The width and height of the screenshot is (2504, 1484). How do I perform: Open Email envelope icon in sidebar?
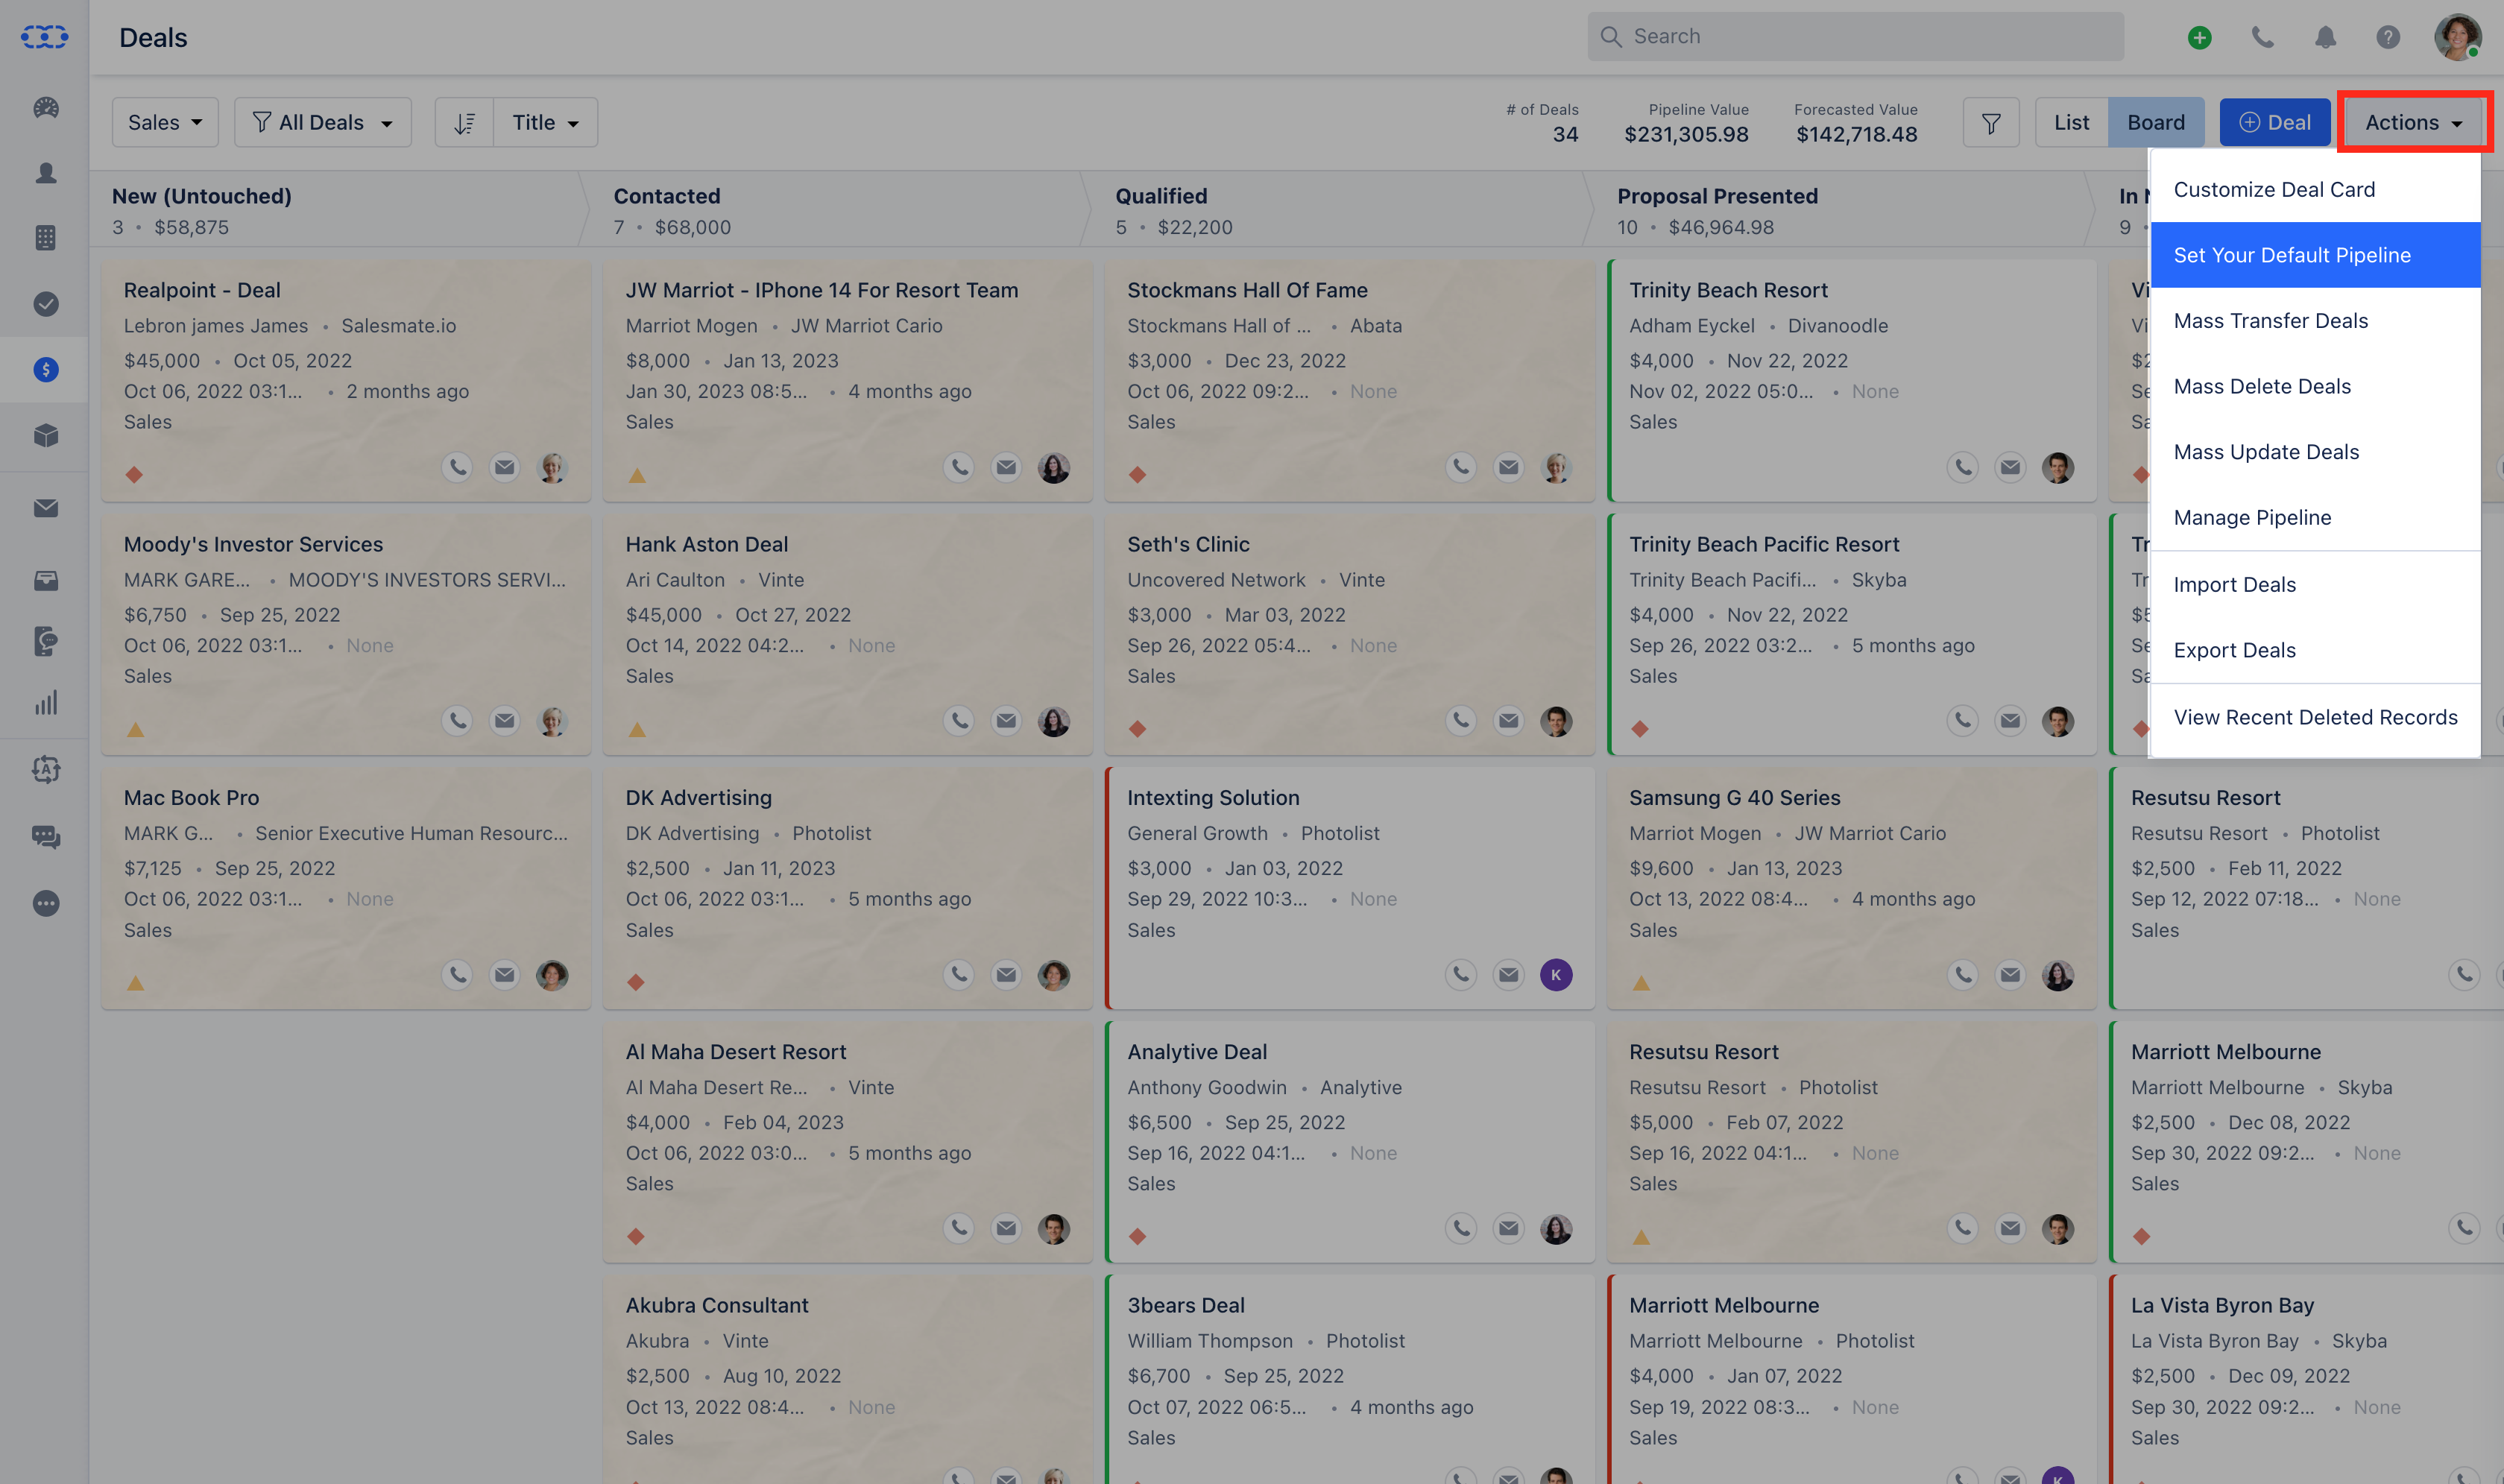(45, 508)
